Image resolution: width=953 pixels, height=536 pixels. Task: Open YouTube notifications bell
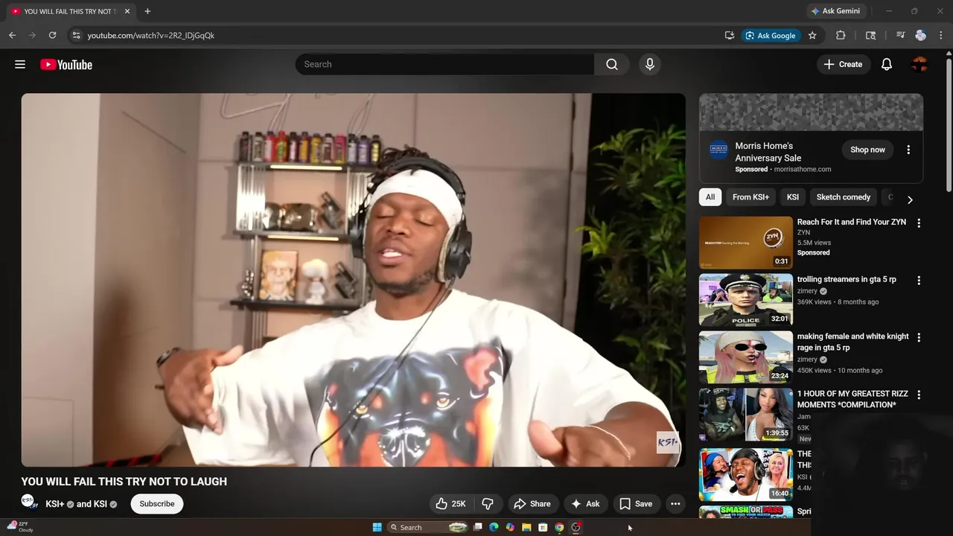pos(887,65)
